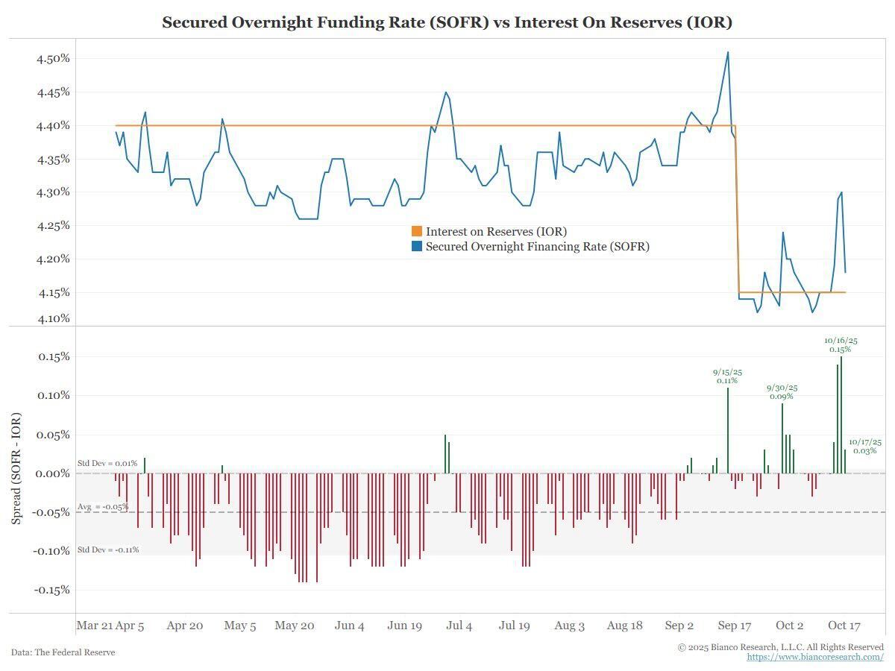Click the orange Interest on Reserves legend swatch
Screen dimensions: 895x671
(416, 232)
